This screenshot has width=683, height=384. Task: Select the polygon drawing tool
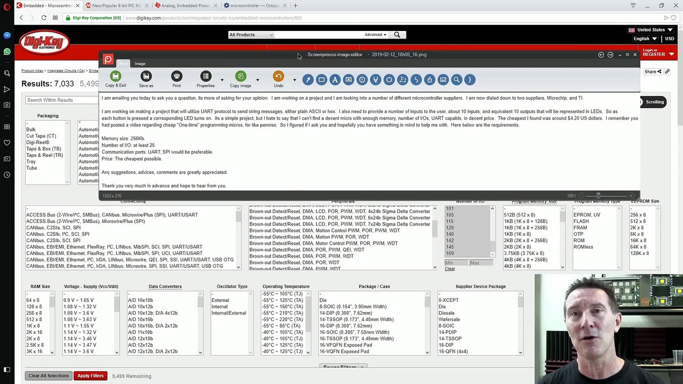(402, 79)
